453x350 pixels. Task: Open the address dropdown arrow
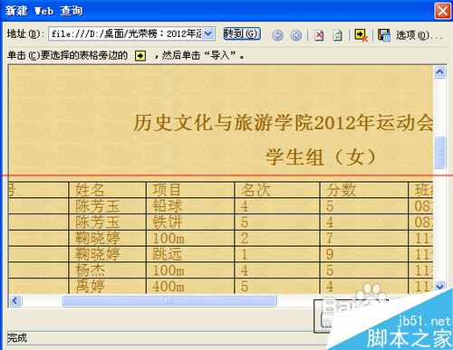point(208,33)
